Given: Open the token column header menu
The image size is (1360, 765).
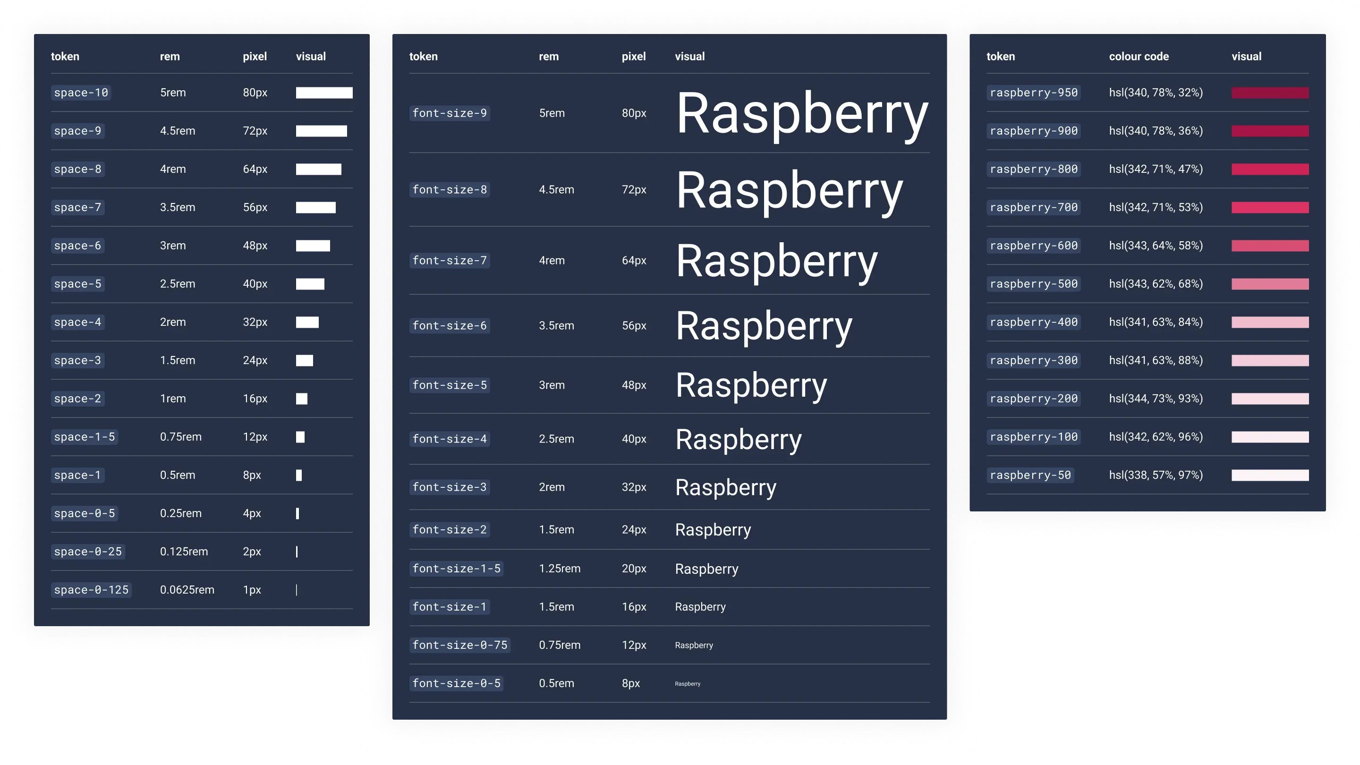Looking at the screenshot, I should 65,55.
